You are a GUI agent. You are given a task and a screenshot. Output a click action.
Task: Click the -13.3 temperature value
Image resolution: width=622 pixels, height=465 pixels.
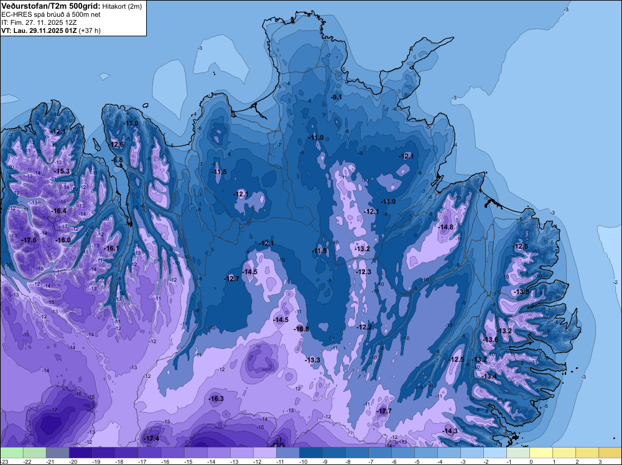313,360
